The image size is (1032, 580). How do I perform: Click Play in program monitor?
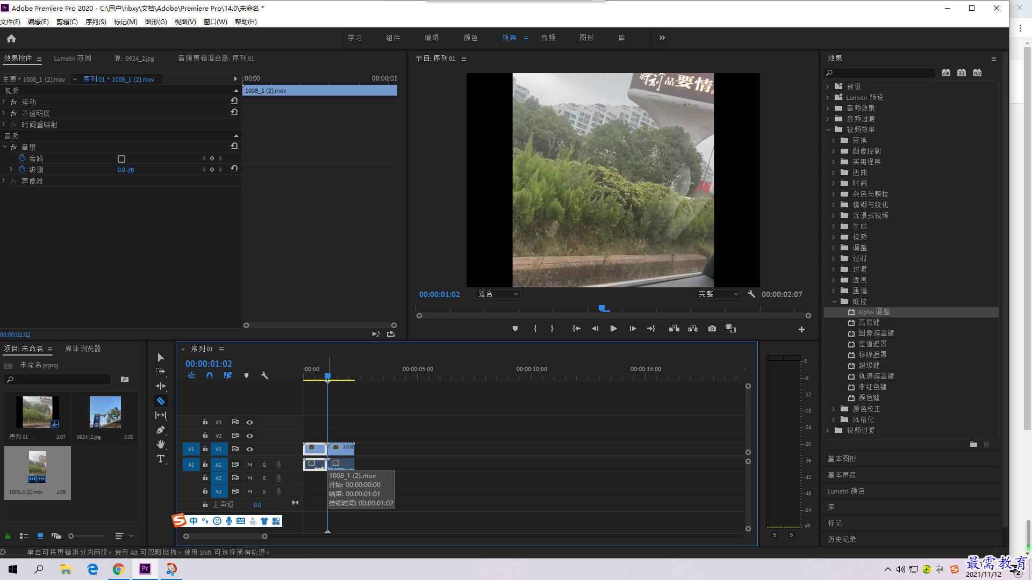click(613, 329)
